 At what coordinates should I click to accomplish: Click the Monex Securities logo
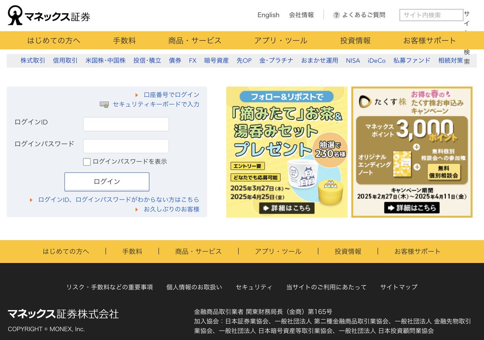[49, 15]
